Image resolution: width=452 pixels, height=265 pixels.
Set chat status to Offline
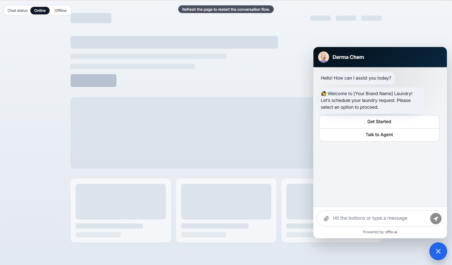(61, 10)
